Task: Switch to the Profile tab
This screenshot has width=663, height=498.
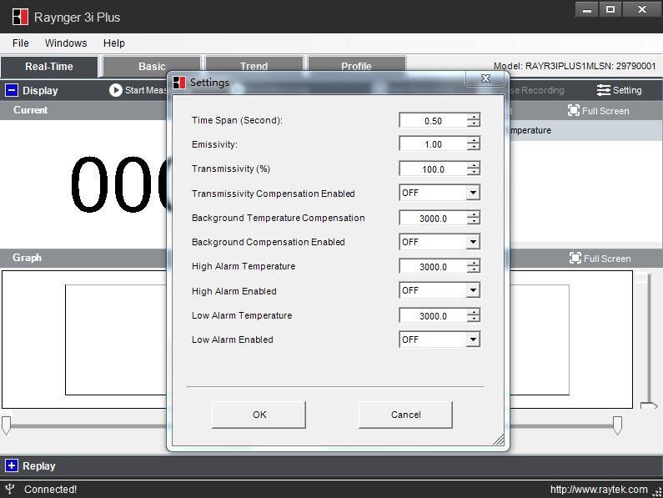Action: click(x=356, y=65)
